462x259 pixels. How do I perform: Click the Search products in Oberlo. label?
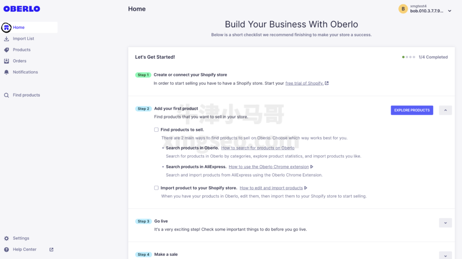(192, 148)
